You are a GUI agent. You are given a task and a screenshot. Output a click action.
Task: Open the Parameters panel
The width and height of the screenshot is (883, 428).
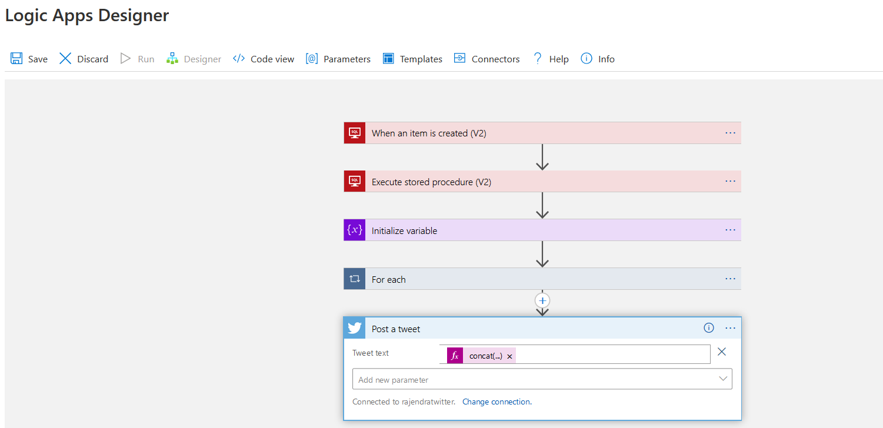[338, 59]
